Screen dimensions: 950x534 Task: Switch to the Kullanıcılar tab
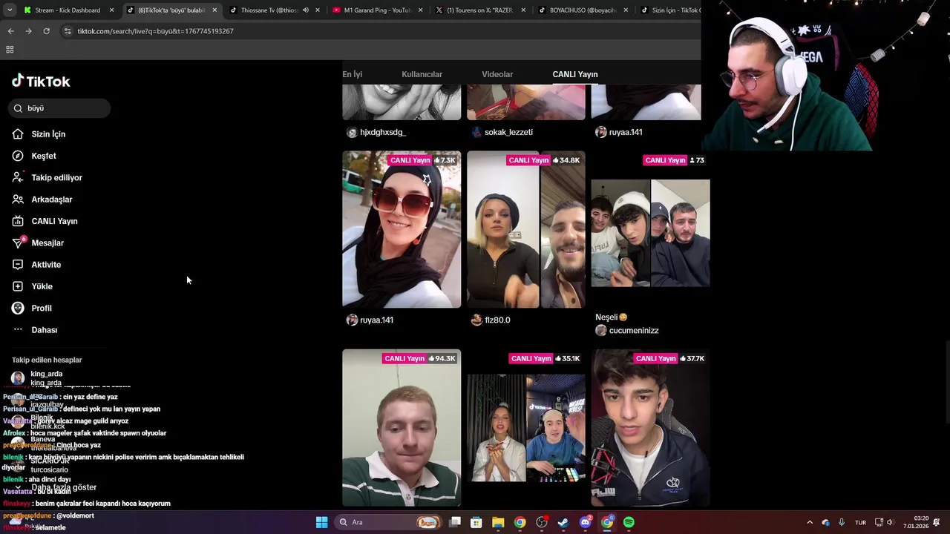coord(422,74)
